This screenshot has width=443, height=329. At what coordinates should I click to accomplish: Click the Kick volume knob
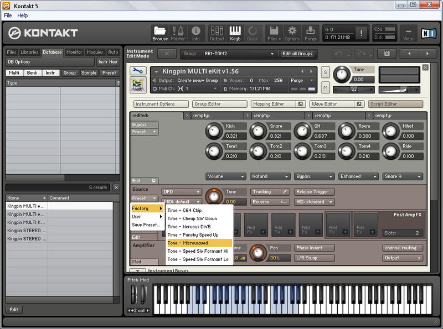213,131
